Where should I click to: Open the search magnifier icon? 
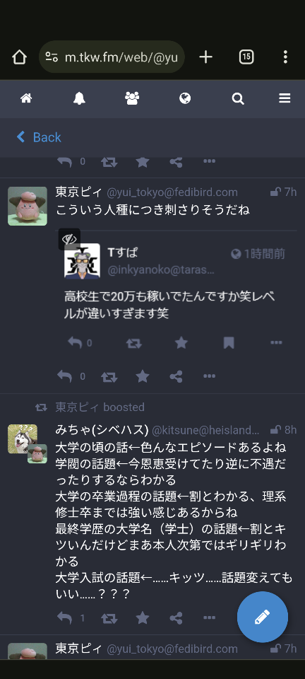[238, 99]
